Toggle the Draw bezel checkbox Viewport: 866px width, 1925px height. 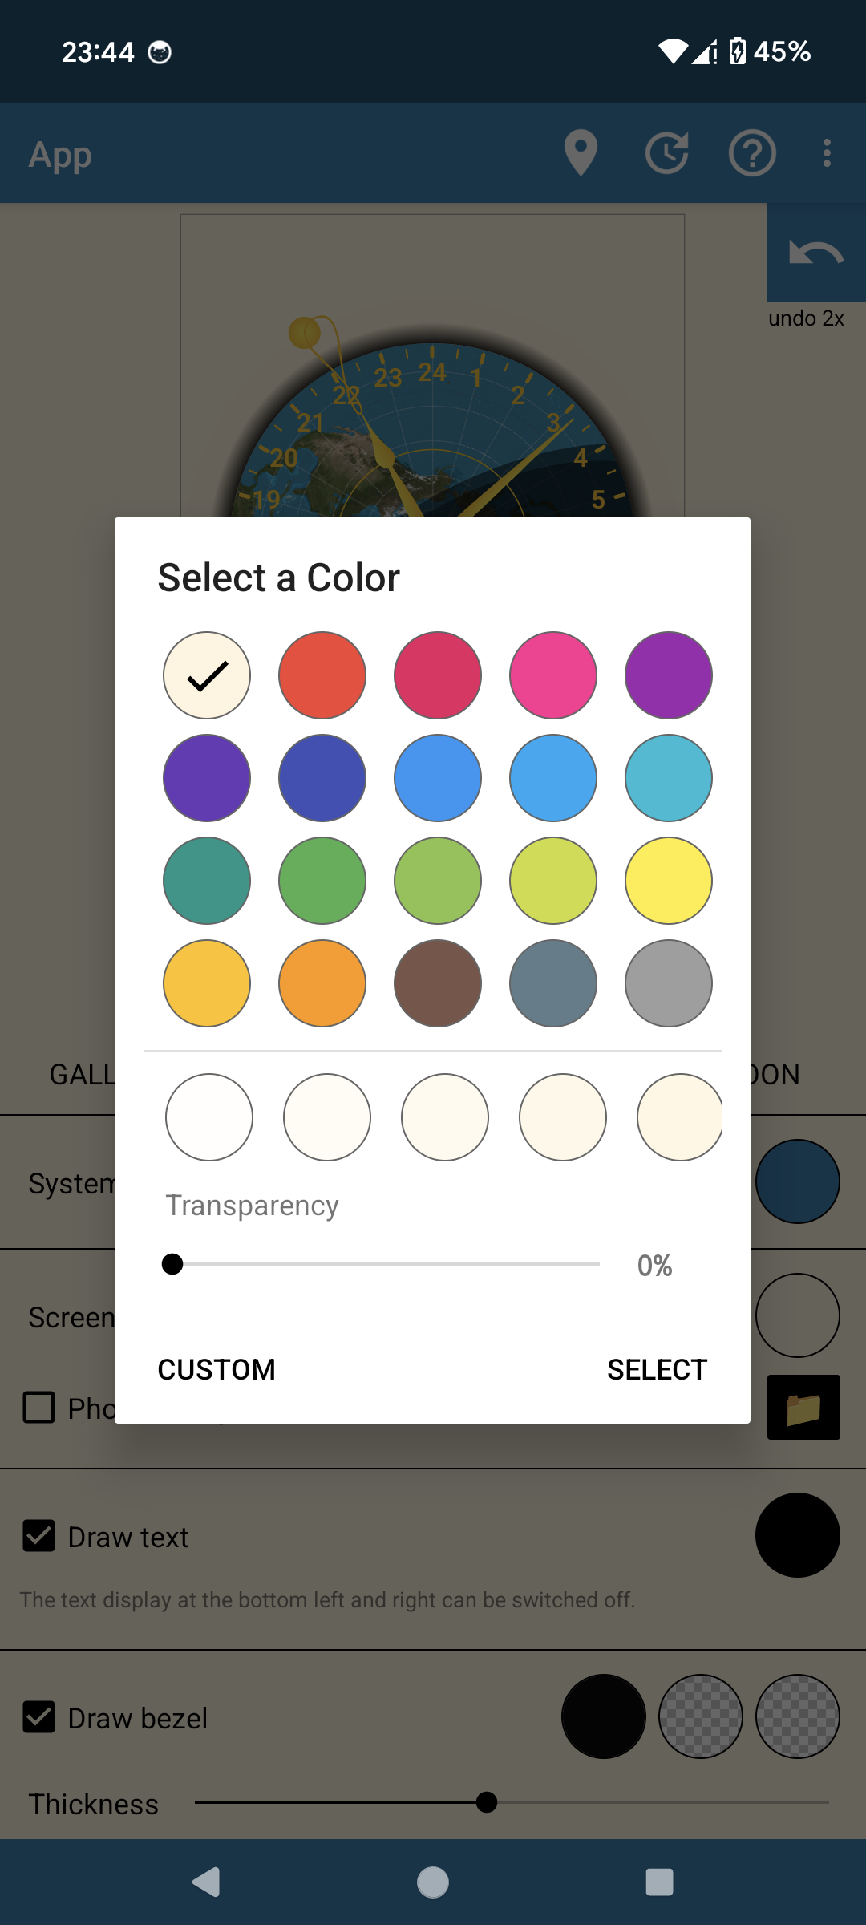[x=39, y=1717]
